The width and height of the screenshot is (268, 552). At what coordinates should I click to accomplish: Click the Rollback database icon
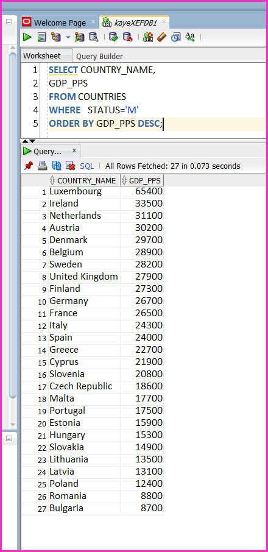point(127,37)
